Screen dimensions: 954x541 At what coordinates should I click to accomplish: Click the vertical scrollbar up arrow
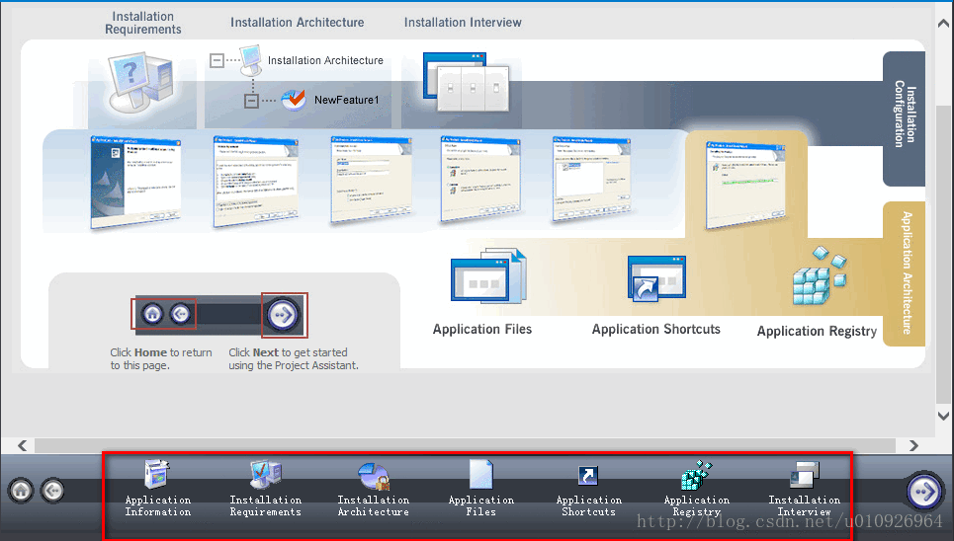[943, 24]
